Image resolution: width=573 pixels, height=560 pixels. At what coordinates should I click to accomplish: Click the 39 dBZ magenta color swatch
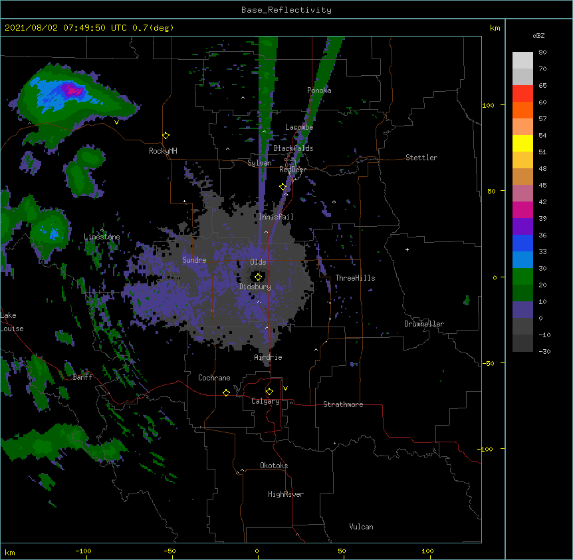coord(522,210)
